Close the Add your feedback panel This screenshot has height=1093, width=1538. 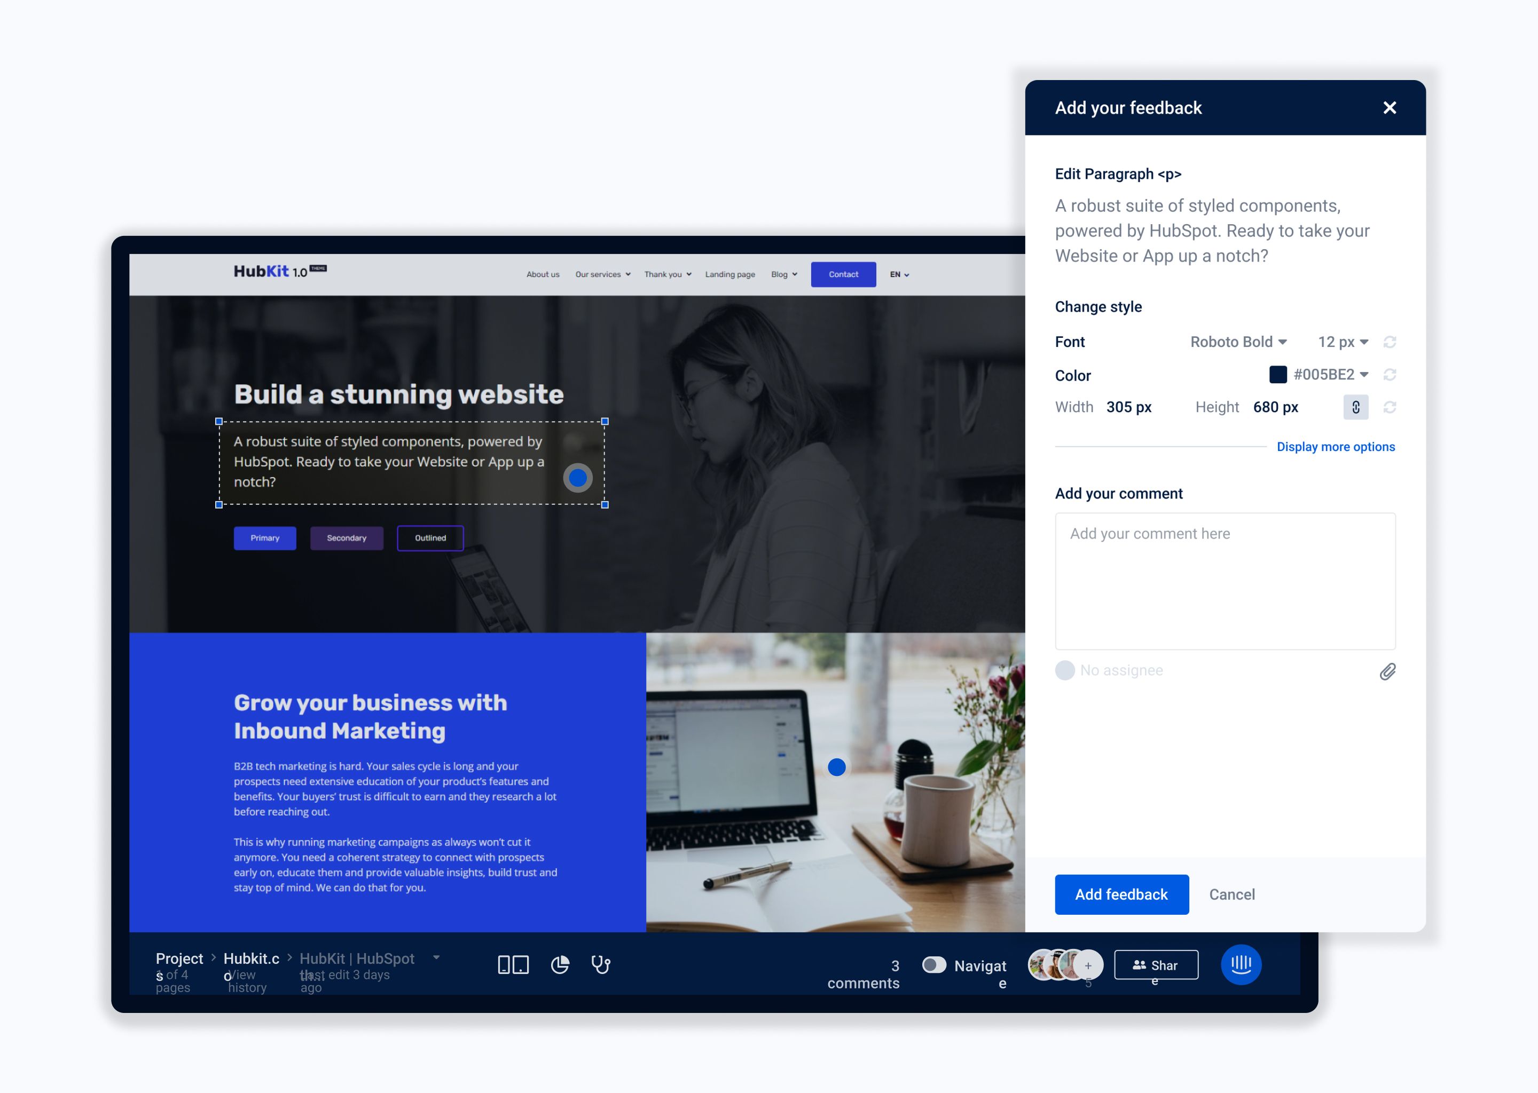pyautogui.click(x=1389, y=108)
